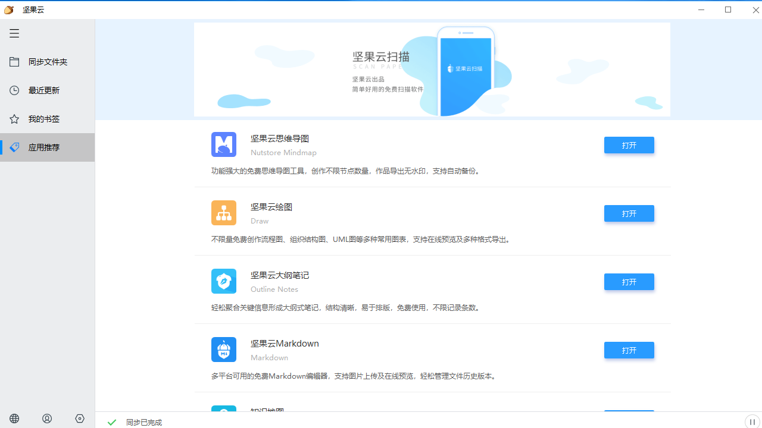Click the Outline Notes app icon
The image size is (762, 428).
(224, 281)
